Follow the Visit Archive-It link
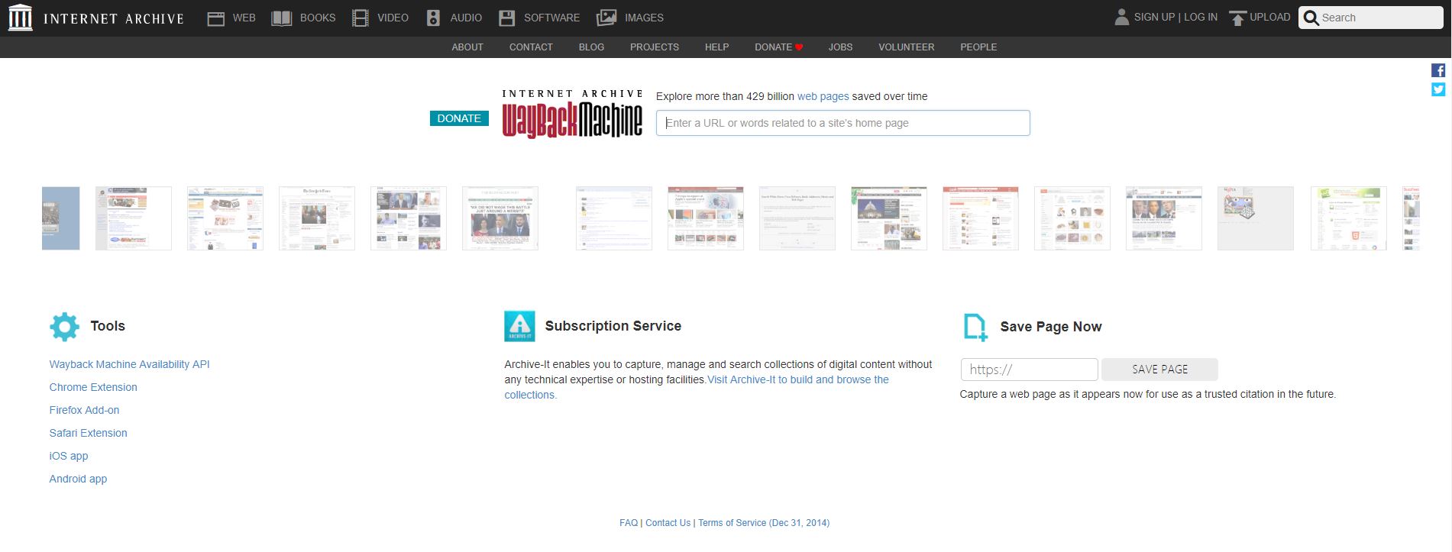 click(797, 379)
